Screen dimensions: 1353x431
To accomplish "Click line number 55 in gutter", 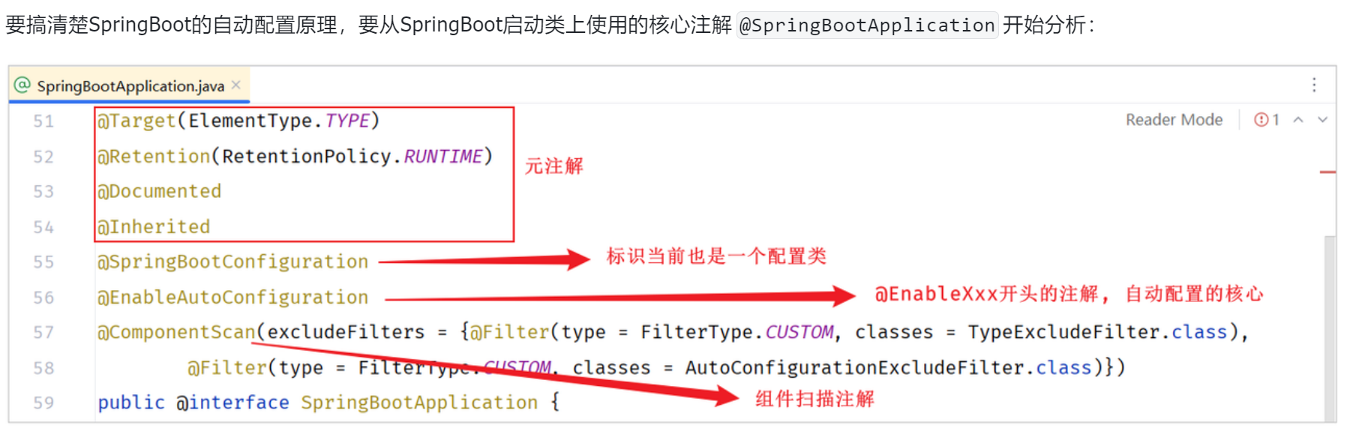I will [x=43, y=262].
